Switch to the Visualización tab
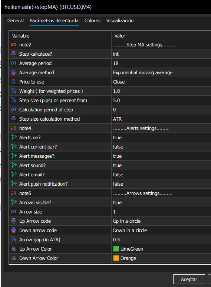Screen dimensions: 211x287 pos(120,20)
